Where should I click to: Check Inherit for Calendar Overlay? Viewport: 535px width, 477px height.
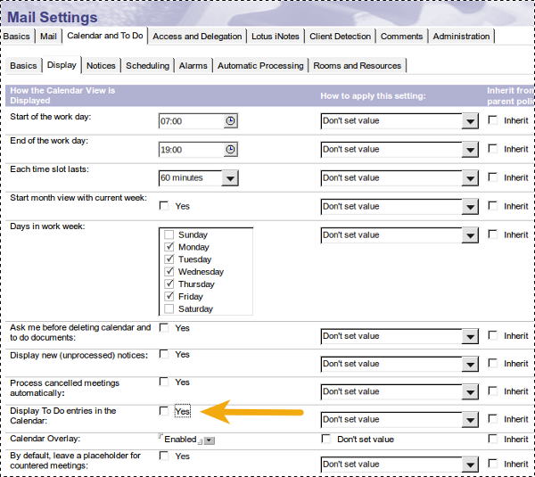click(493, 439)
